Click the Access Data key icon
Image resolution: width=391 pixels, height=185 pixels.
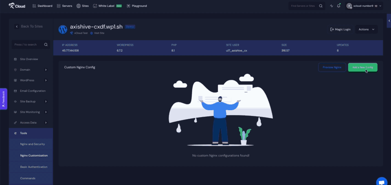click(15, 123)
